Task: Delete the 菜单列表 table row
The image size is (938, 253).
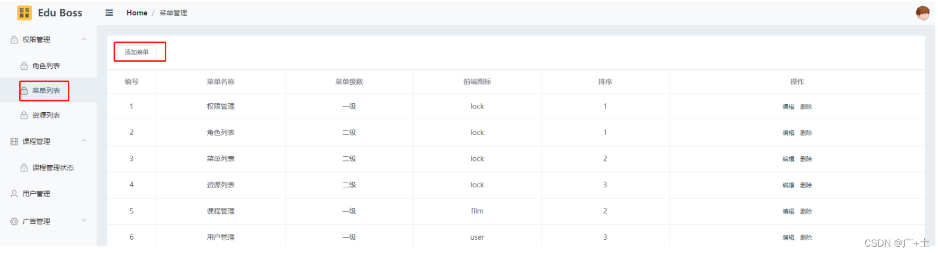Action: point(806,159)
